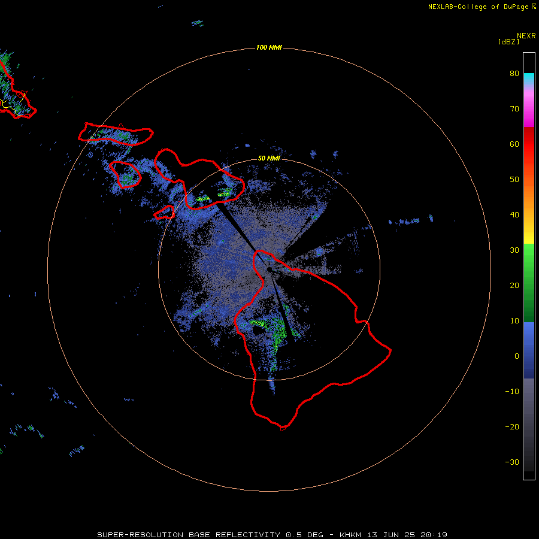Click the 80 value on the dBZ scale
539x539 pixels.
(x=514, y=74)
